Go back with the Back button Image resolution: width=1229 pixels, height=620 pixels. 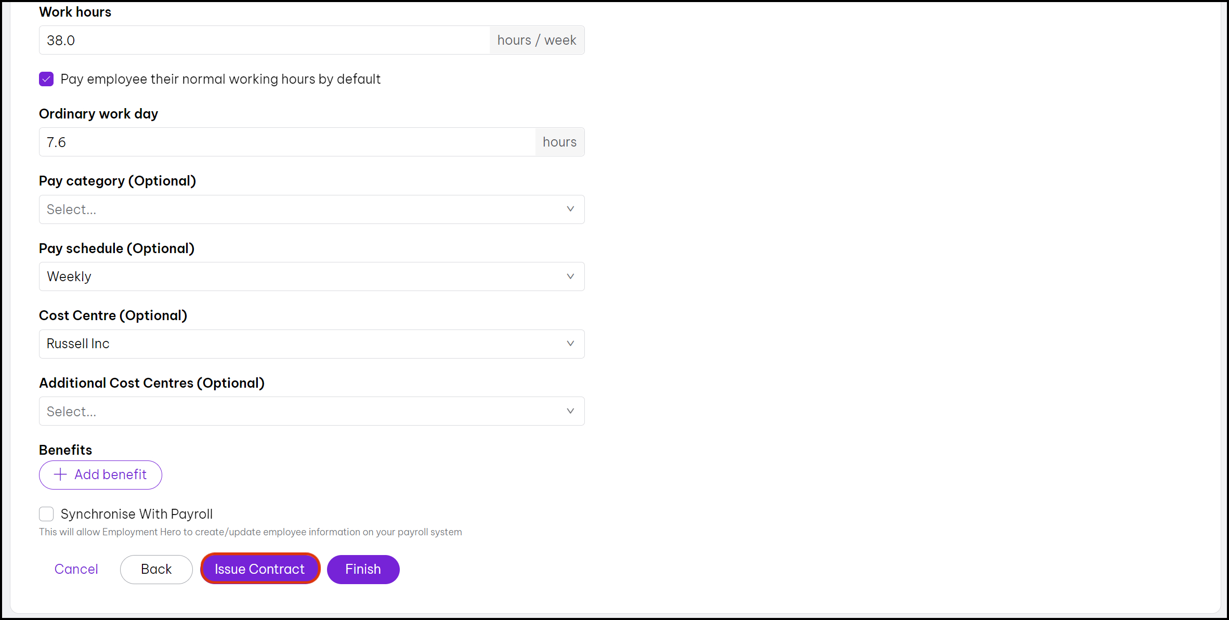point(156,569)
